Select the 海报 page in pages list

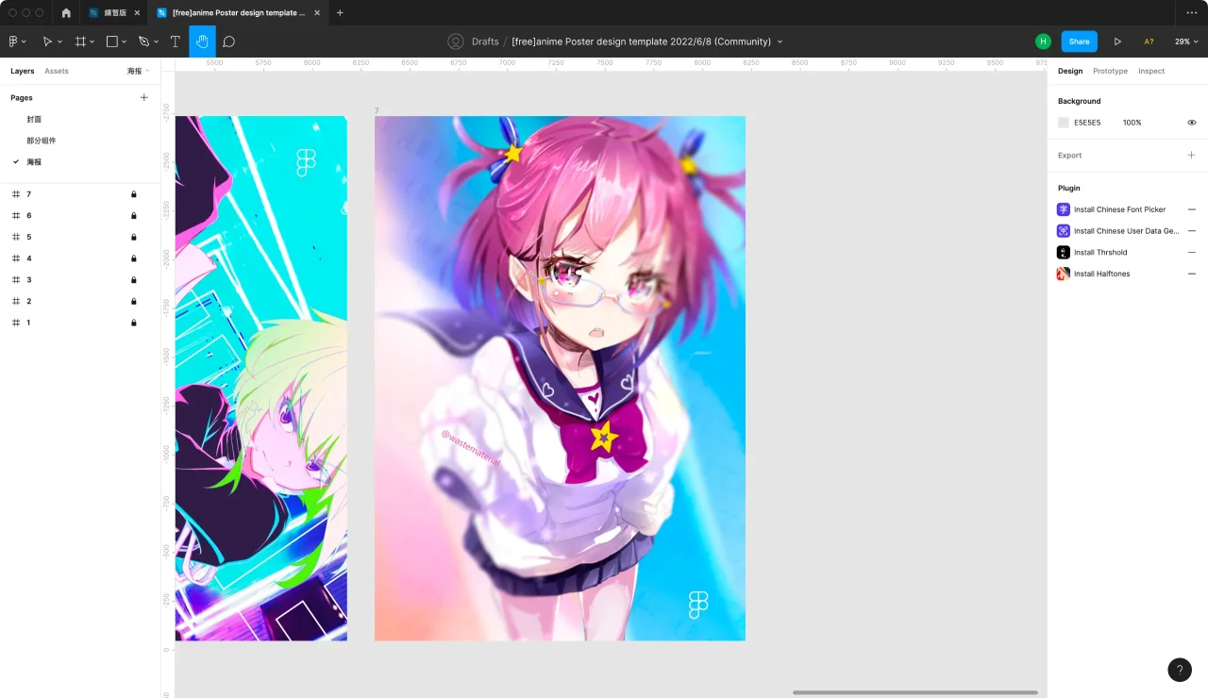[34, 162]
